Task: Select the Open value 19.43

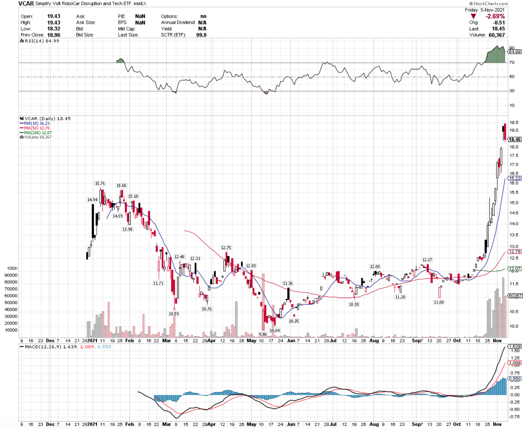Action: (54, 16)
